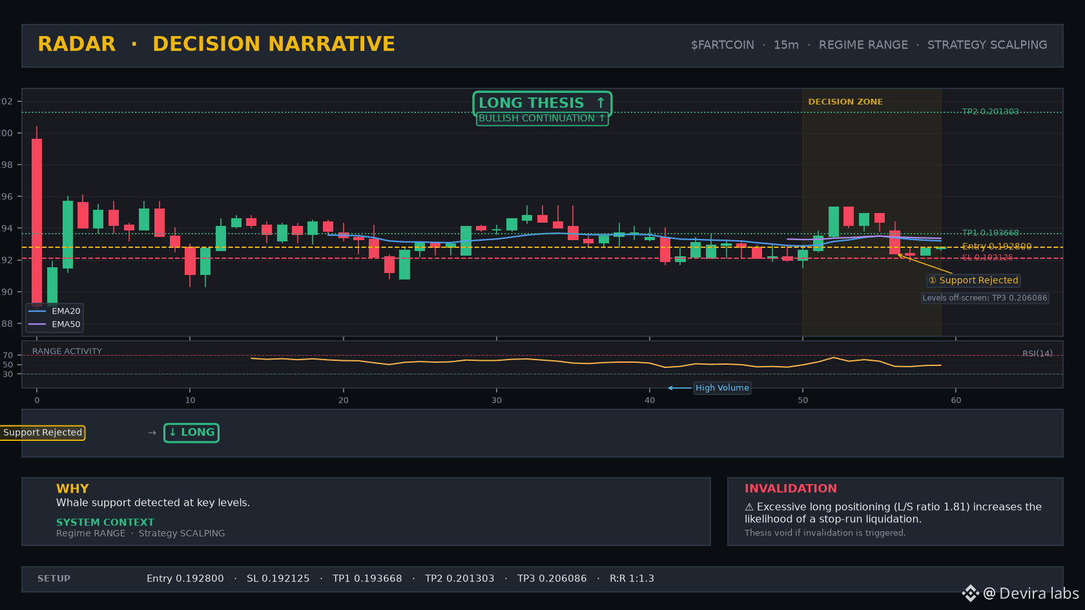Select the green LONG signal button
The image size is (1085, 610).
[x=191, y=432]
